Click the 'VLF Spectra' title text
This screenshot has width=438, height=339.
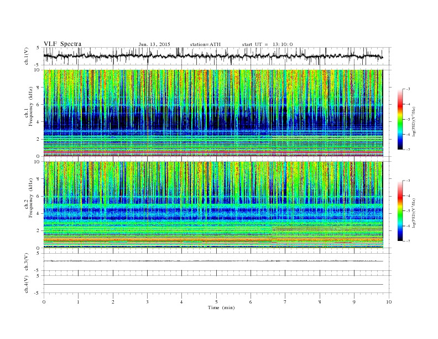(62, 44)
